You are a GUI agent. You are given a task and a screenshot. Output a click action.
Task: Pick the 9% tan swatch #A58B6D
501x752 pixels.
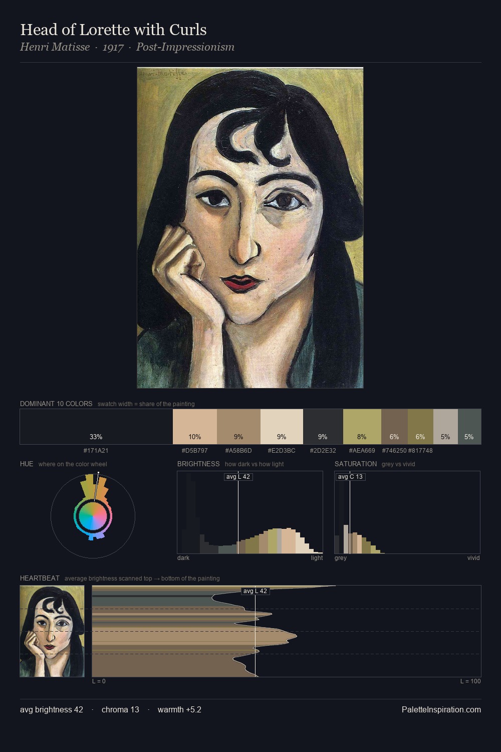[x=238, y=427]
